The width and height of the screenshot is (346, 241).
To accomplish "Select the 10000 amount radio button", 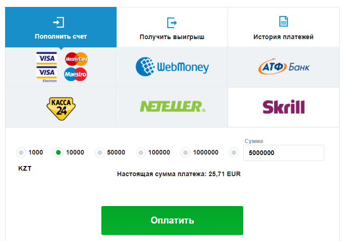I will point(59,152).
